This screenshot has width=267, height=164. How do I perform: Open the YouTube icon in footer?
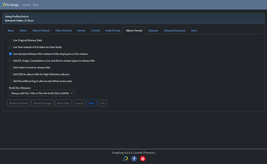click(143, 159)
